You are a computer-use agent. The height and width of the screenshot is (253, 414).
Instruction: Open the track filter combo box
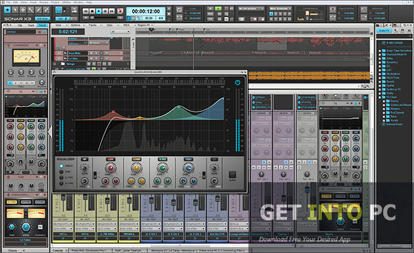click(x=120, y=31)
